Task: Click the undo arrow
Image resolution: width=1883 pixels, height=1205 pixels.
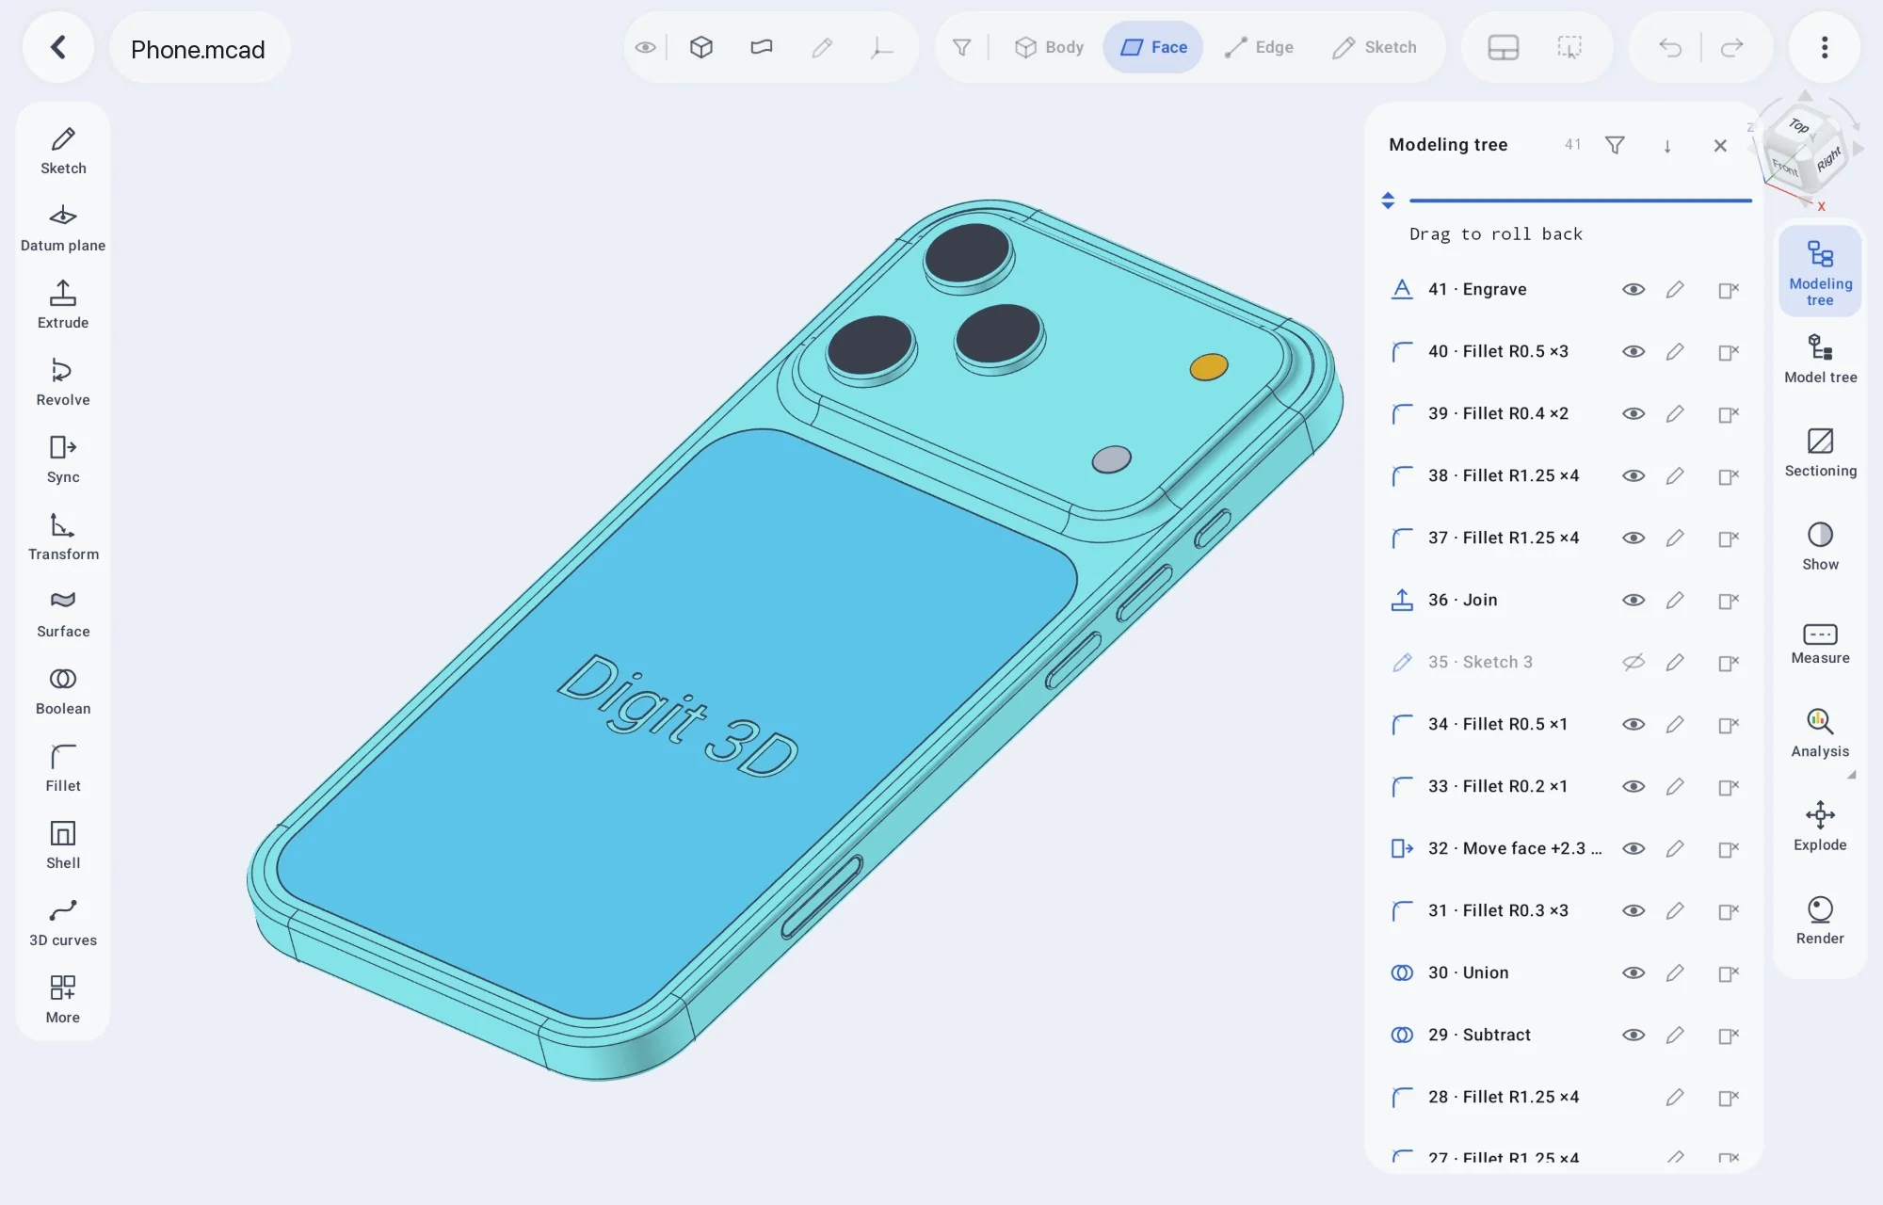Action: [1670, 47]
